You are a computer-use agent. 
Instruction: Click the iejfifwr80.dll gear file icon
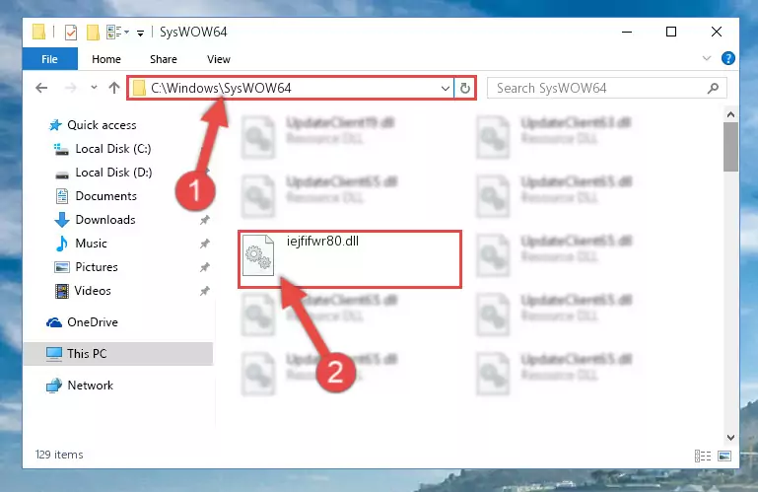(x=257, y=255)
